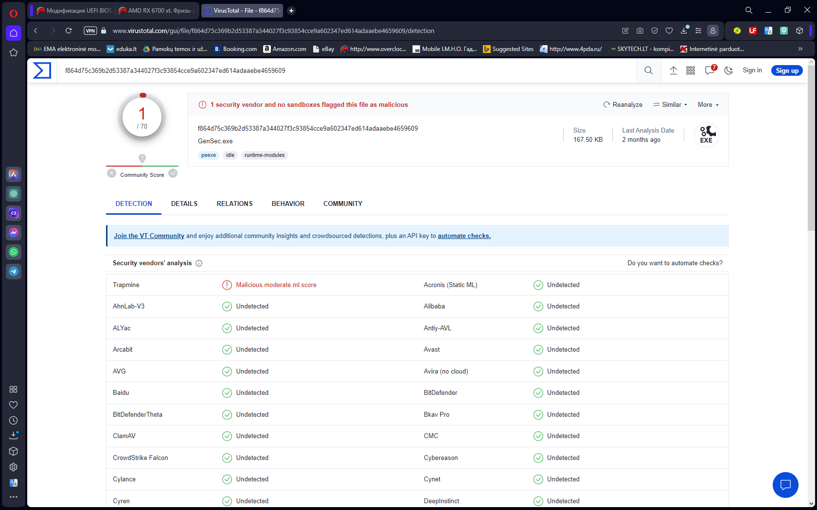Show hidden bookmarks with double chevron
This screenshot has height=510, width=817.
800,49
